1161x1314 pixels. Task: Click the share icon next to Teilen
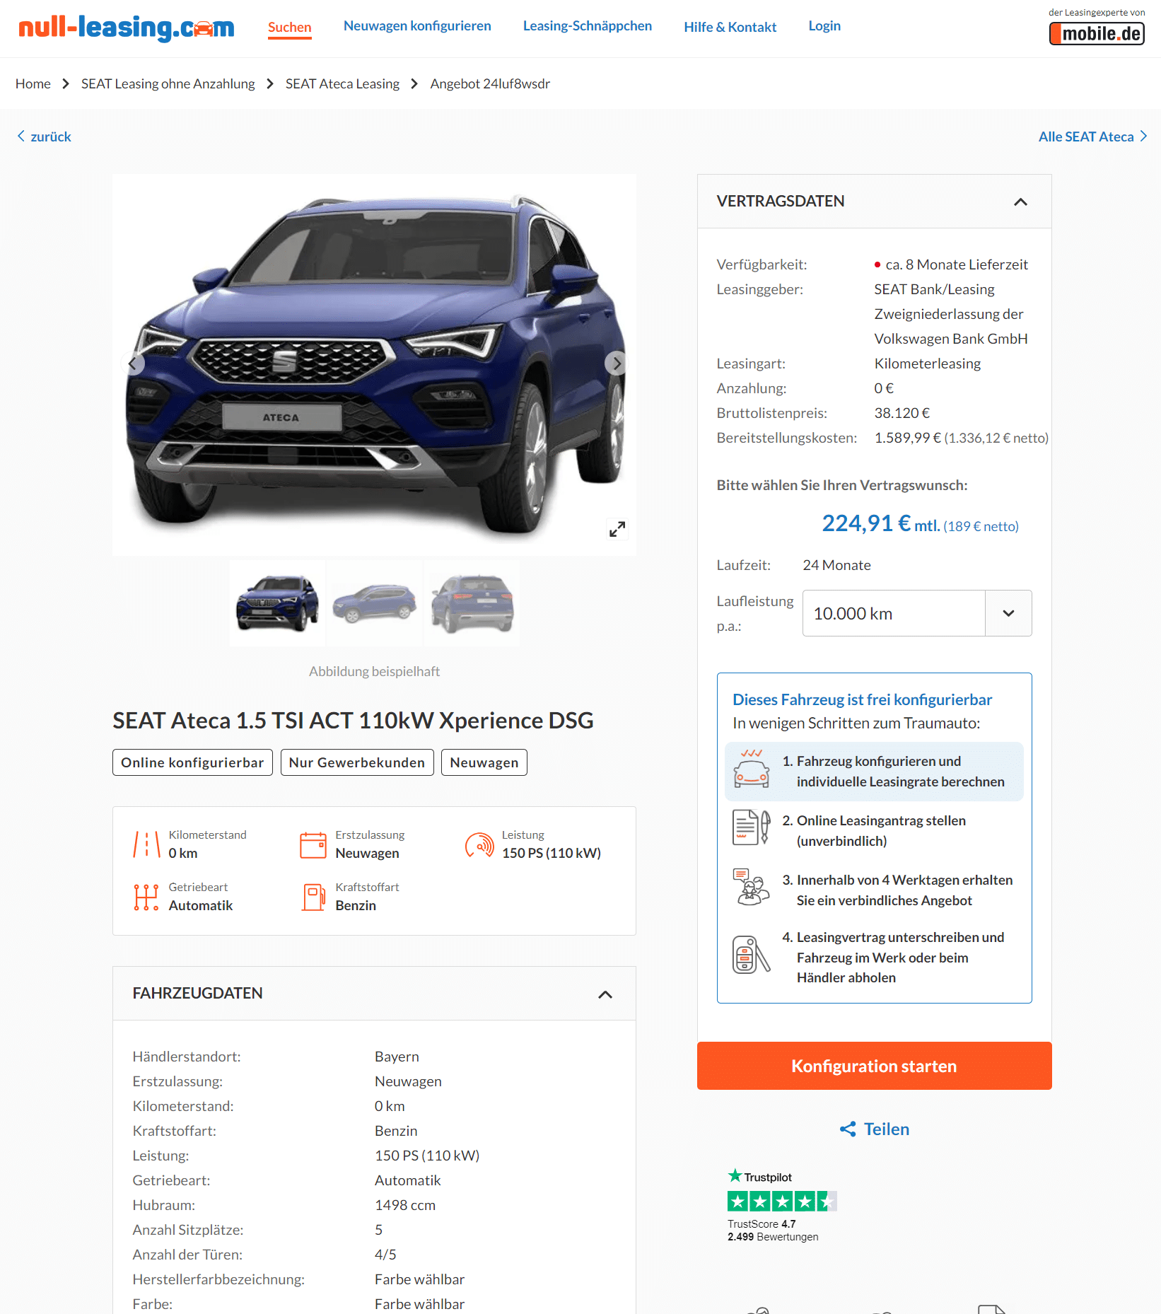[848, 1129]
